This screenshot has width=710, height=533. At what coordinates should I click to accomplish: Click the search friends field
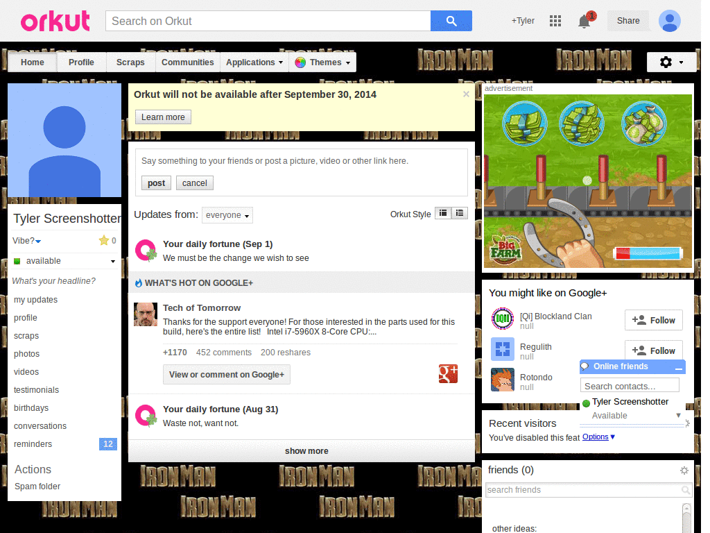coord(583,490)
